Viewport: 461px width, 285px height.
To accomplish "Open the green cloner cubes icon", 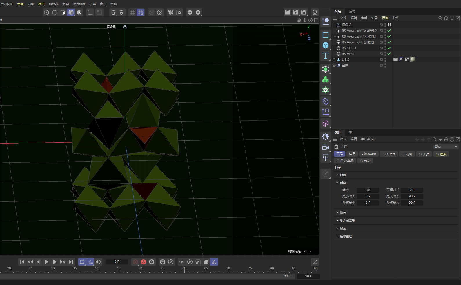I will pyautogui.click(x=326, y=79).
